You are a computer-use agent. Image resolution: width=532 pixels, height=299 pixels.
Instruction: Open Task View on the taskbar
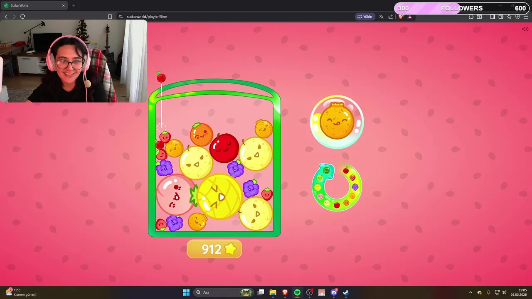tap(261, 292)
